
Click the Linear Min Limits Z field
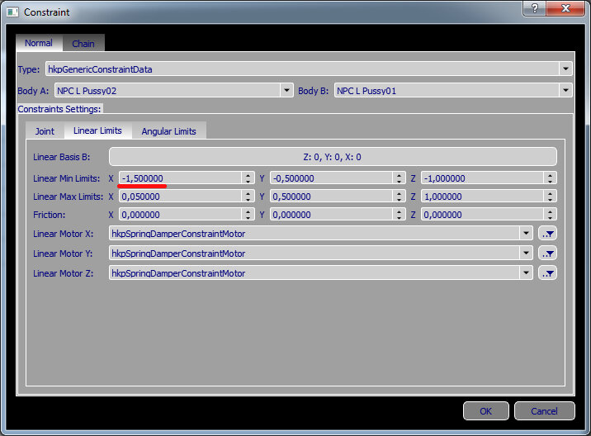tap(481, 178)
